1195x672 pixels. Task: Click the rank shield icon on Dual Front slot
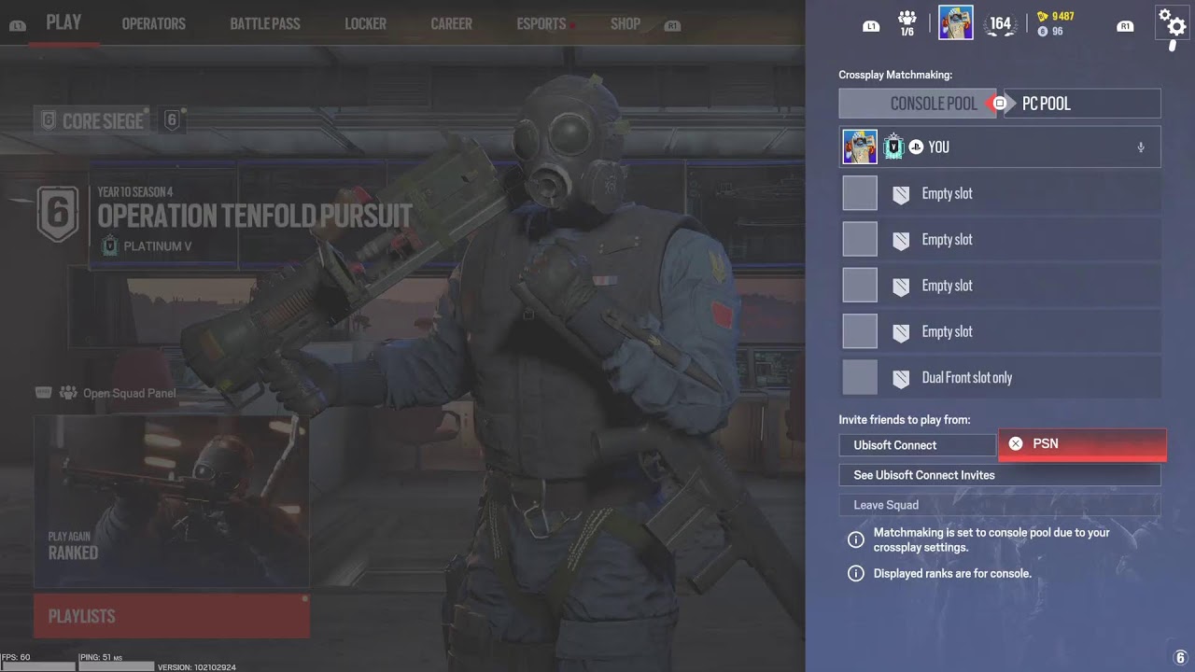(x=901, y=378)
